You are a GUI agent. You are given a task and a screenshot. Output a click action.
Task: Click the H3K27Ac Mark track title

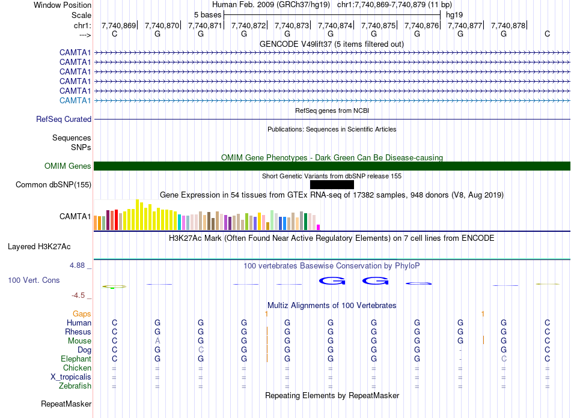point(331,238)
